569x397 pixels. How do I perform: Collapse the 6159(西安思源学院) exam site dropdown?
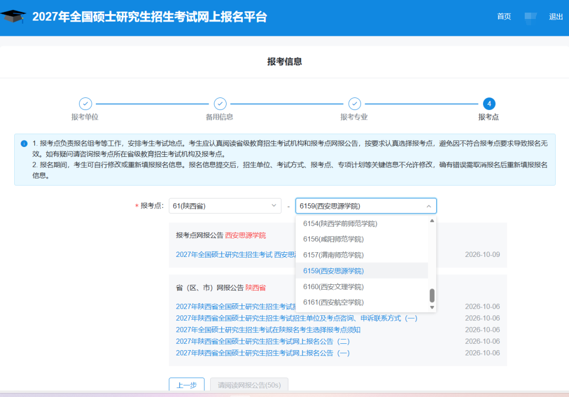tap(366, 206)
